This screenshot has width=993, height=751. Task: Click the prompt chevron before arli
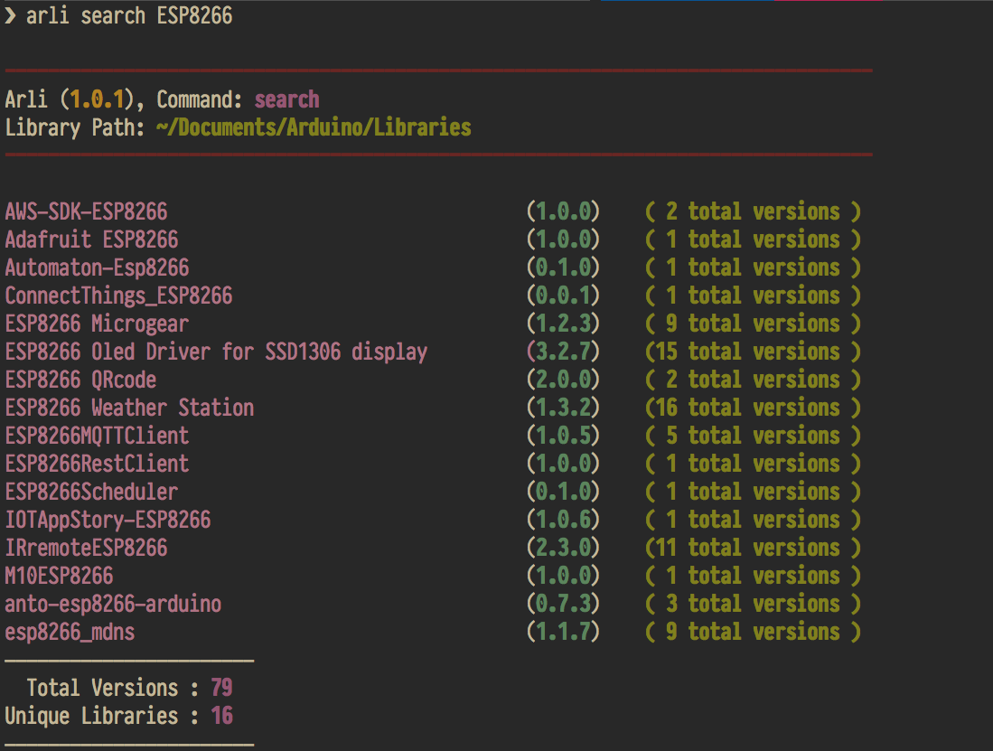click(10, 15)
